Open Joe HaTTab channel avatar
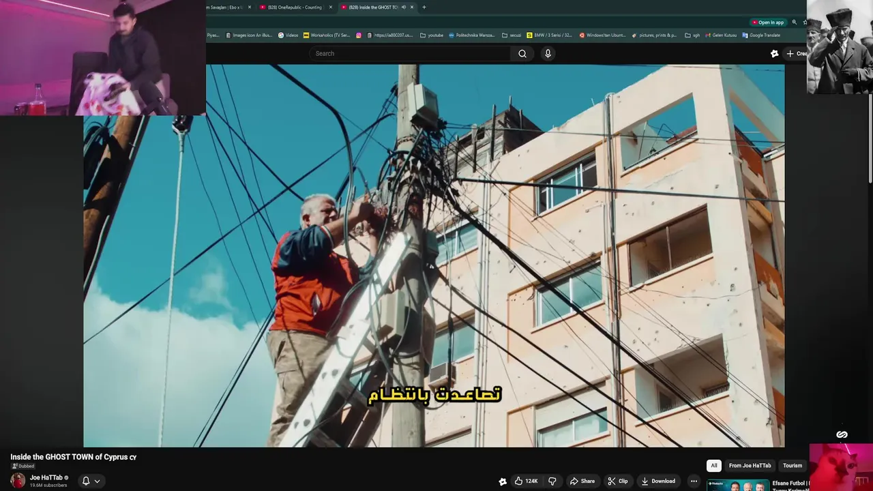The image size is (873, 491). tap(18, 481)
